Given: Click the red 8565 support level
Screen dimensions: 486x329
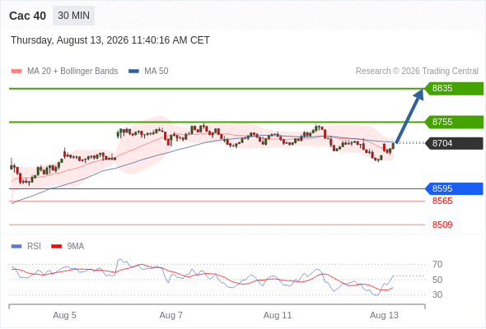Looking at the screenshot, I should coord(442,201).
